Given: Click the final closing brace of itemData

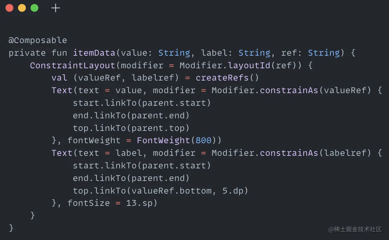Looking at the screenshot, I should (x=11, y=228).
